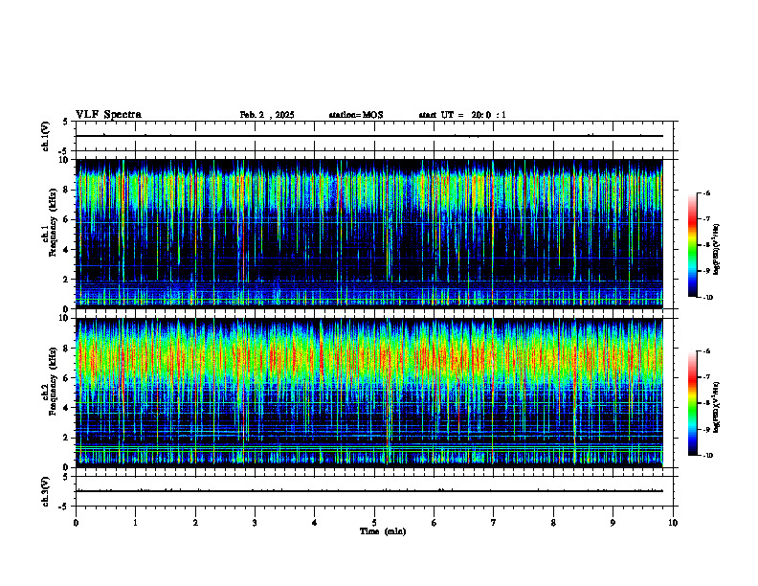Select ch.1 "Frequency (kHz)" axis label
The height and width of the screenshot is (586, 758).
54,220
